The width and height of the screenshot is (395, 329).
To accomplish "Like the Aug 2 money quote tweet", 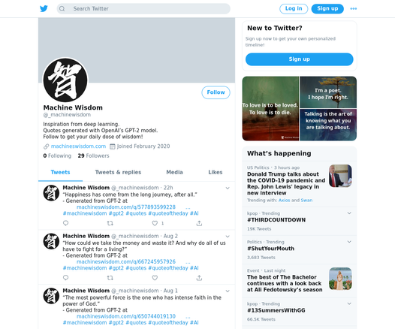I will coord(155,278).
